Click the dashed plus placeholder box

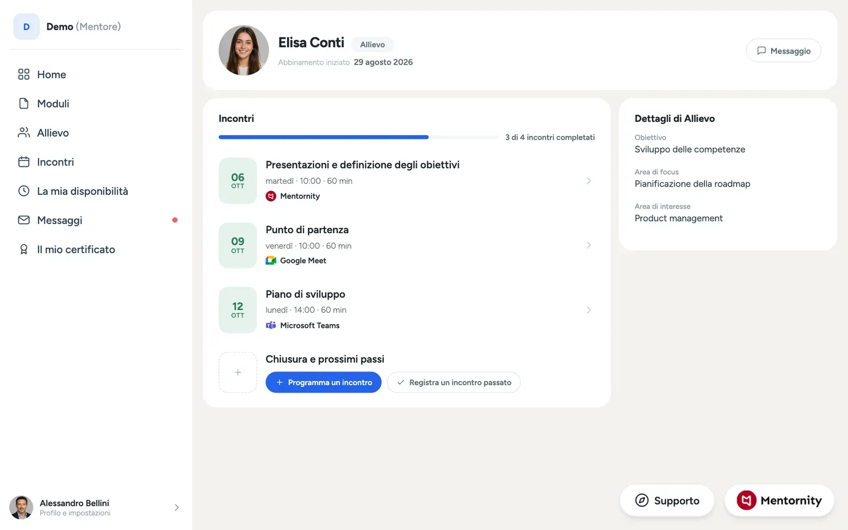(238, 373)
